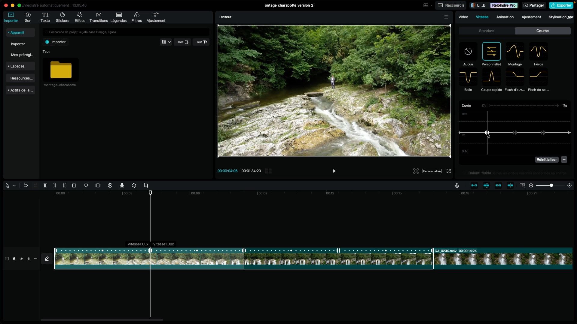Click the split clip tool

[45, 185]
